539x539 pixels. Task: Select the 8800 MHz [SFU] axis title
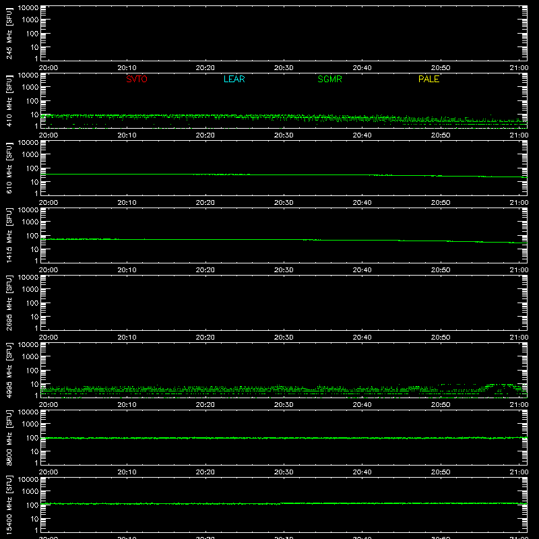(x=9, y=437)
